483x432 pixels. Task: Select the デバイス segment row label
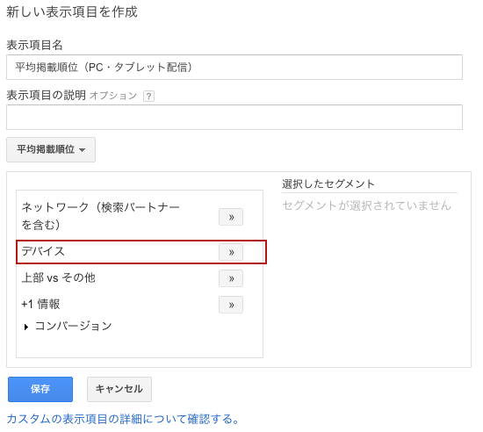[43, 251]
